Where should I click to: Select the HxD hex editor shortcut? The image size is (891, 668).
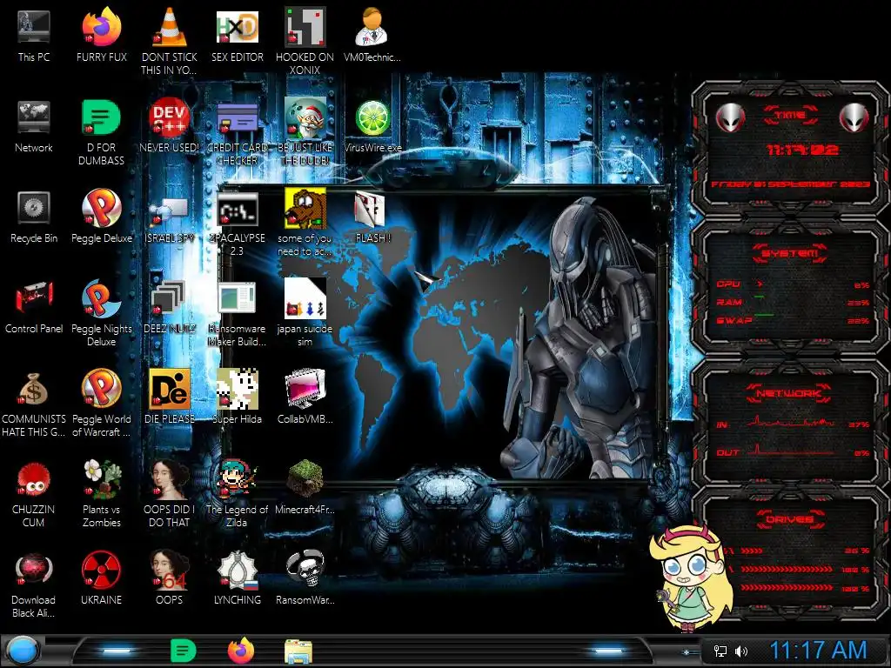coord(237,35)
